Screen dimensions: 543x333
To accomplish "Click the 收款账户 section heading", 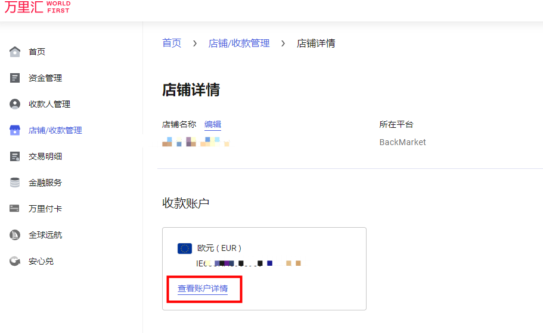I will pyautogui.click(x=186, y=203).
